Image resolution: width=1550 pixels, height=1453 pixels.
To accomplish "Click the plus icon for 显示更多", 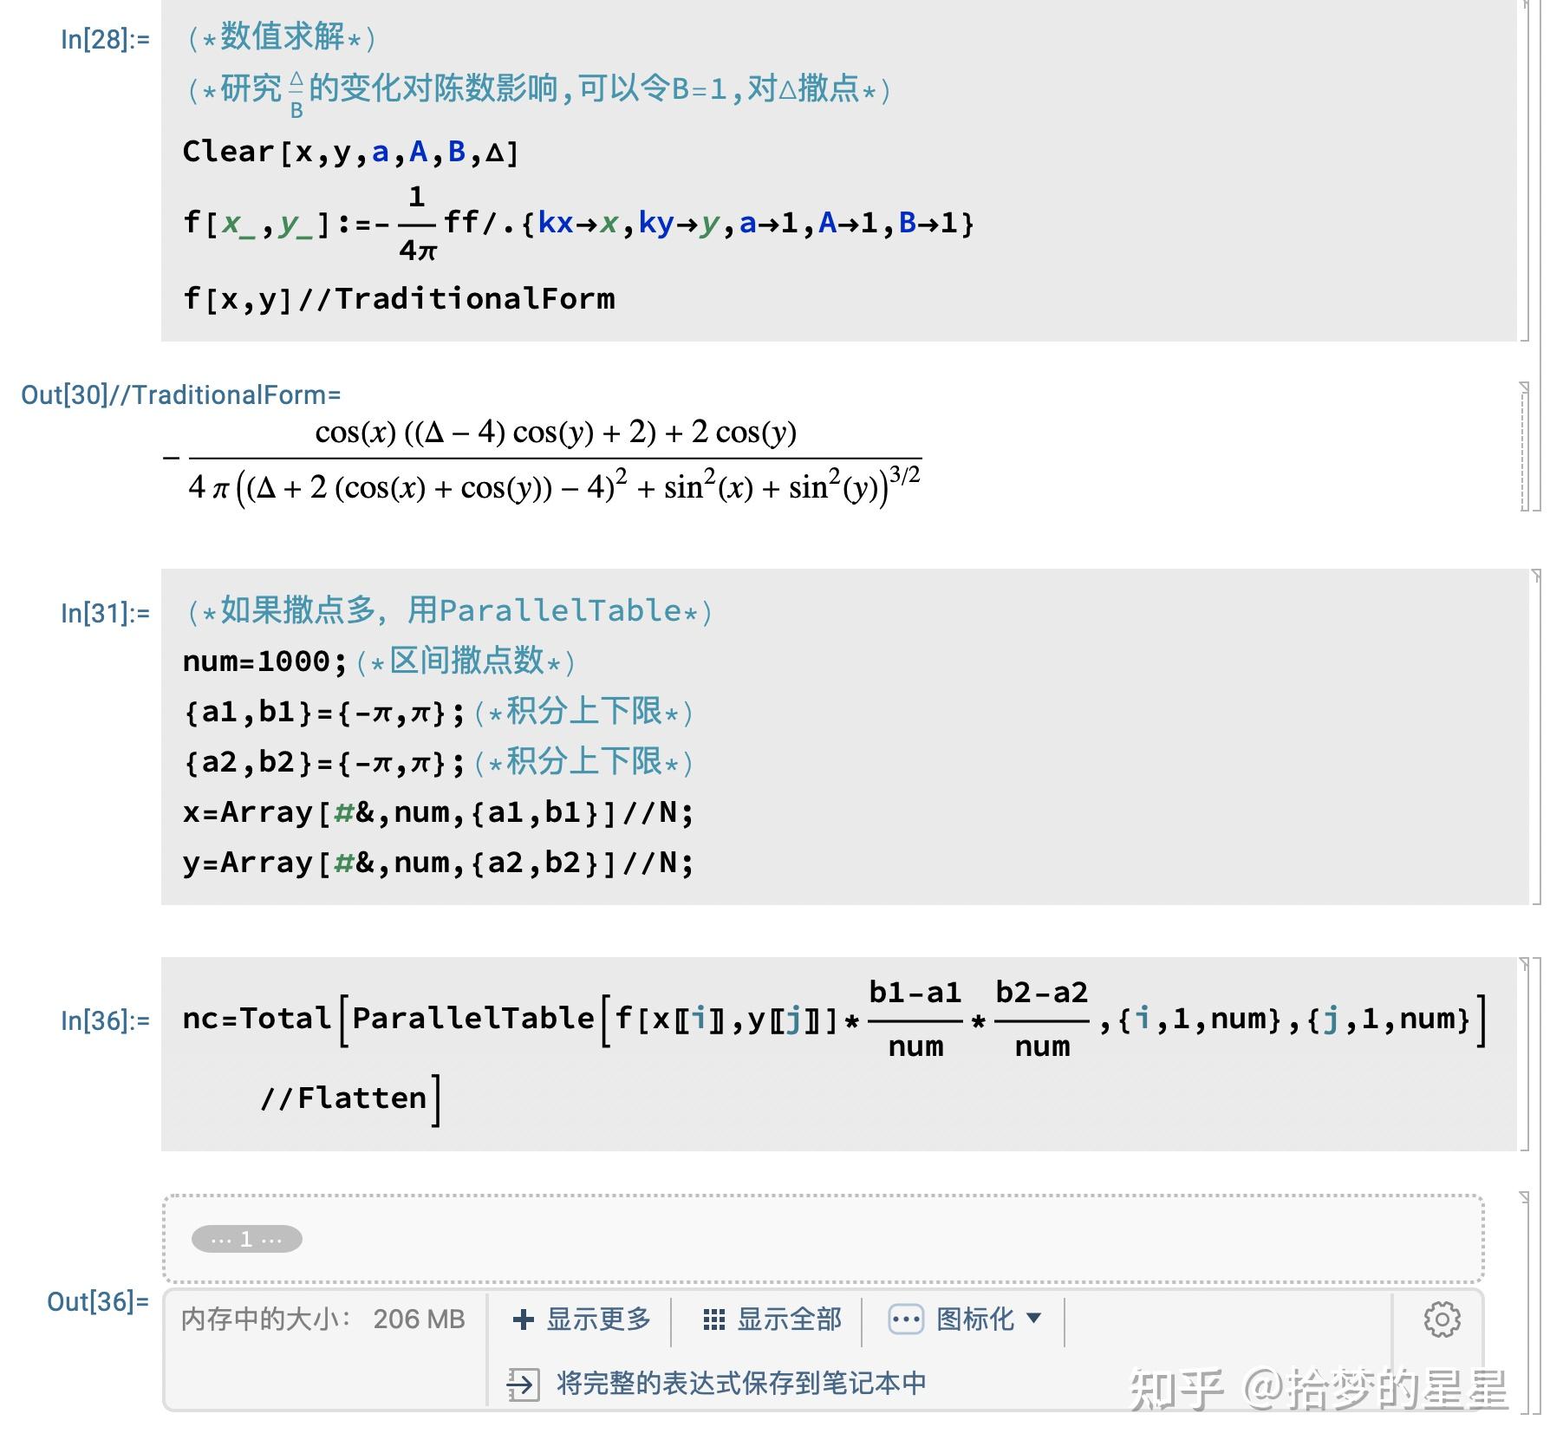I will (523, 1319).
